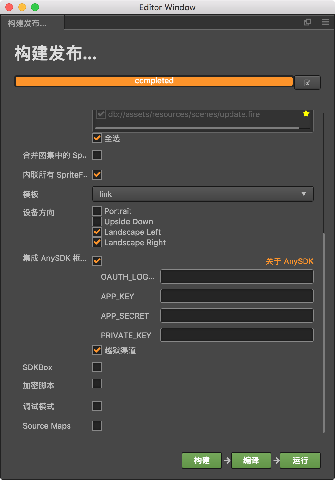
Task: Click the 编译 compile button
Action: coord(251,460)
